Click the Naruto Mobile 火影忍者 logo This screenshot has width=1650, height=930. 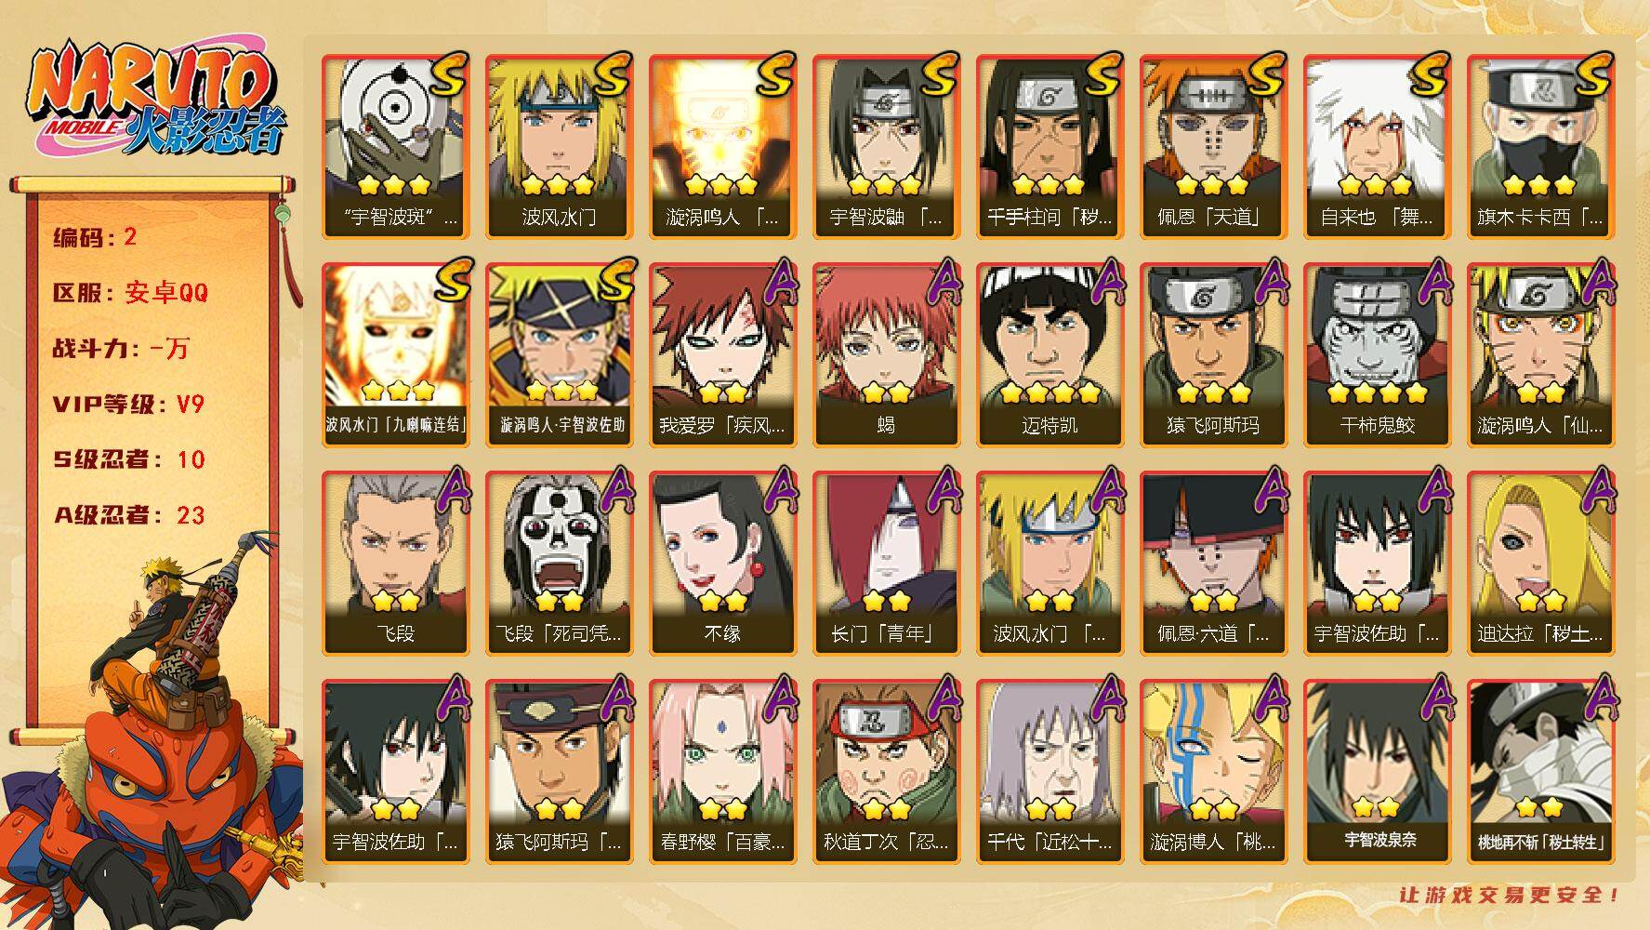(x=155, y=100)
